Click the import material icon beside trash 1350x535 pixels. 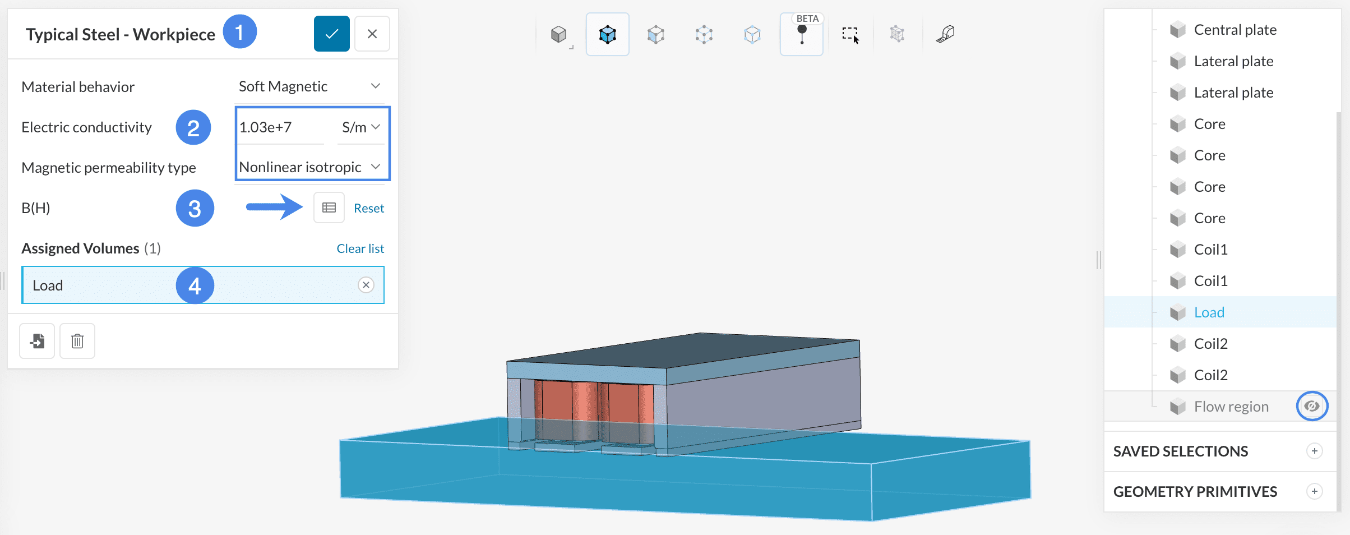click(x=37, y=341)
